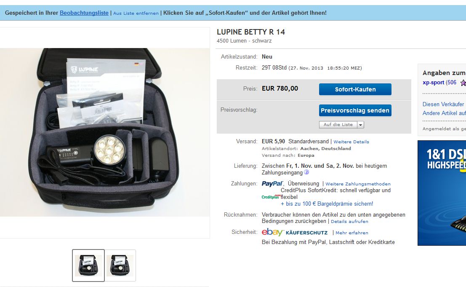Viewport: 466px width, 287px height.
Task: Click the Sofort-Kaufen button
Action: click(x=355, y=89)
